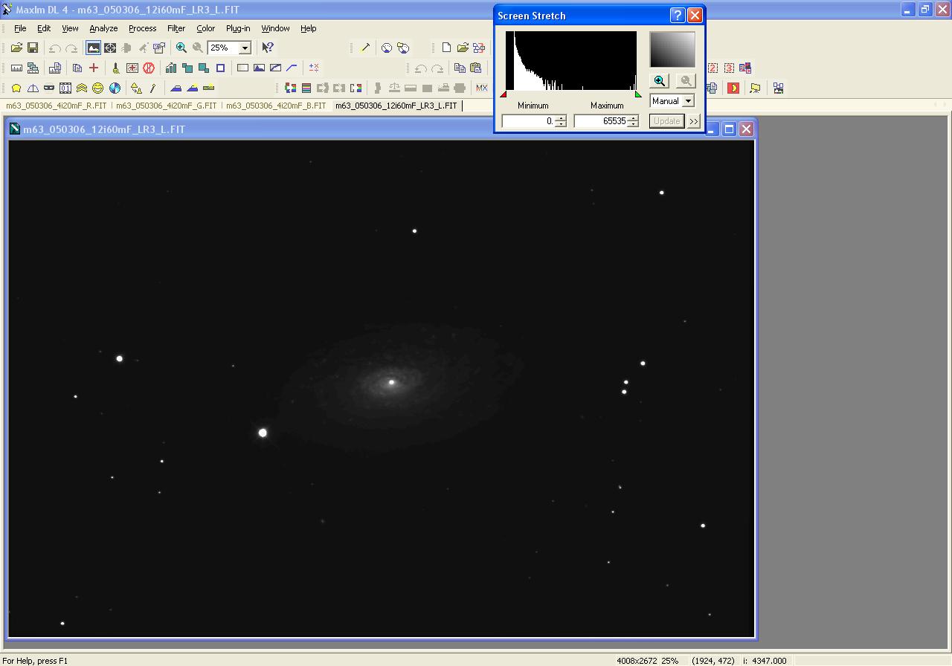Open the Plug-in menu
Screen dimensions: 952x666
pos(238,28)
